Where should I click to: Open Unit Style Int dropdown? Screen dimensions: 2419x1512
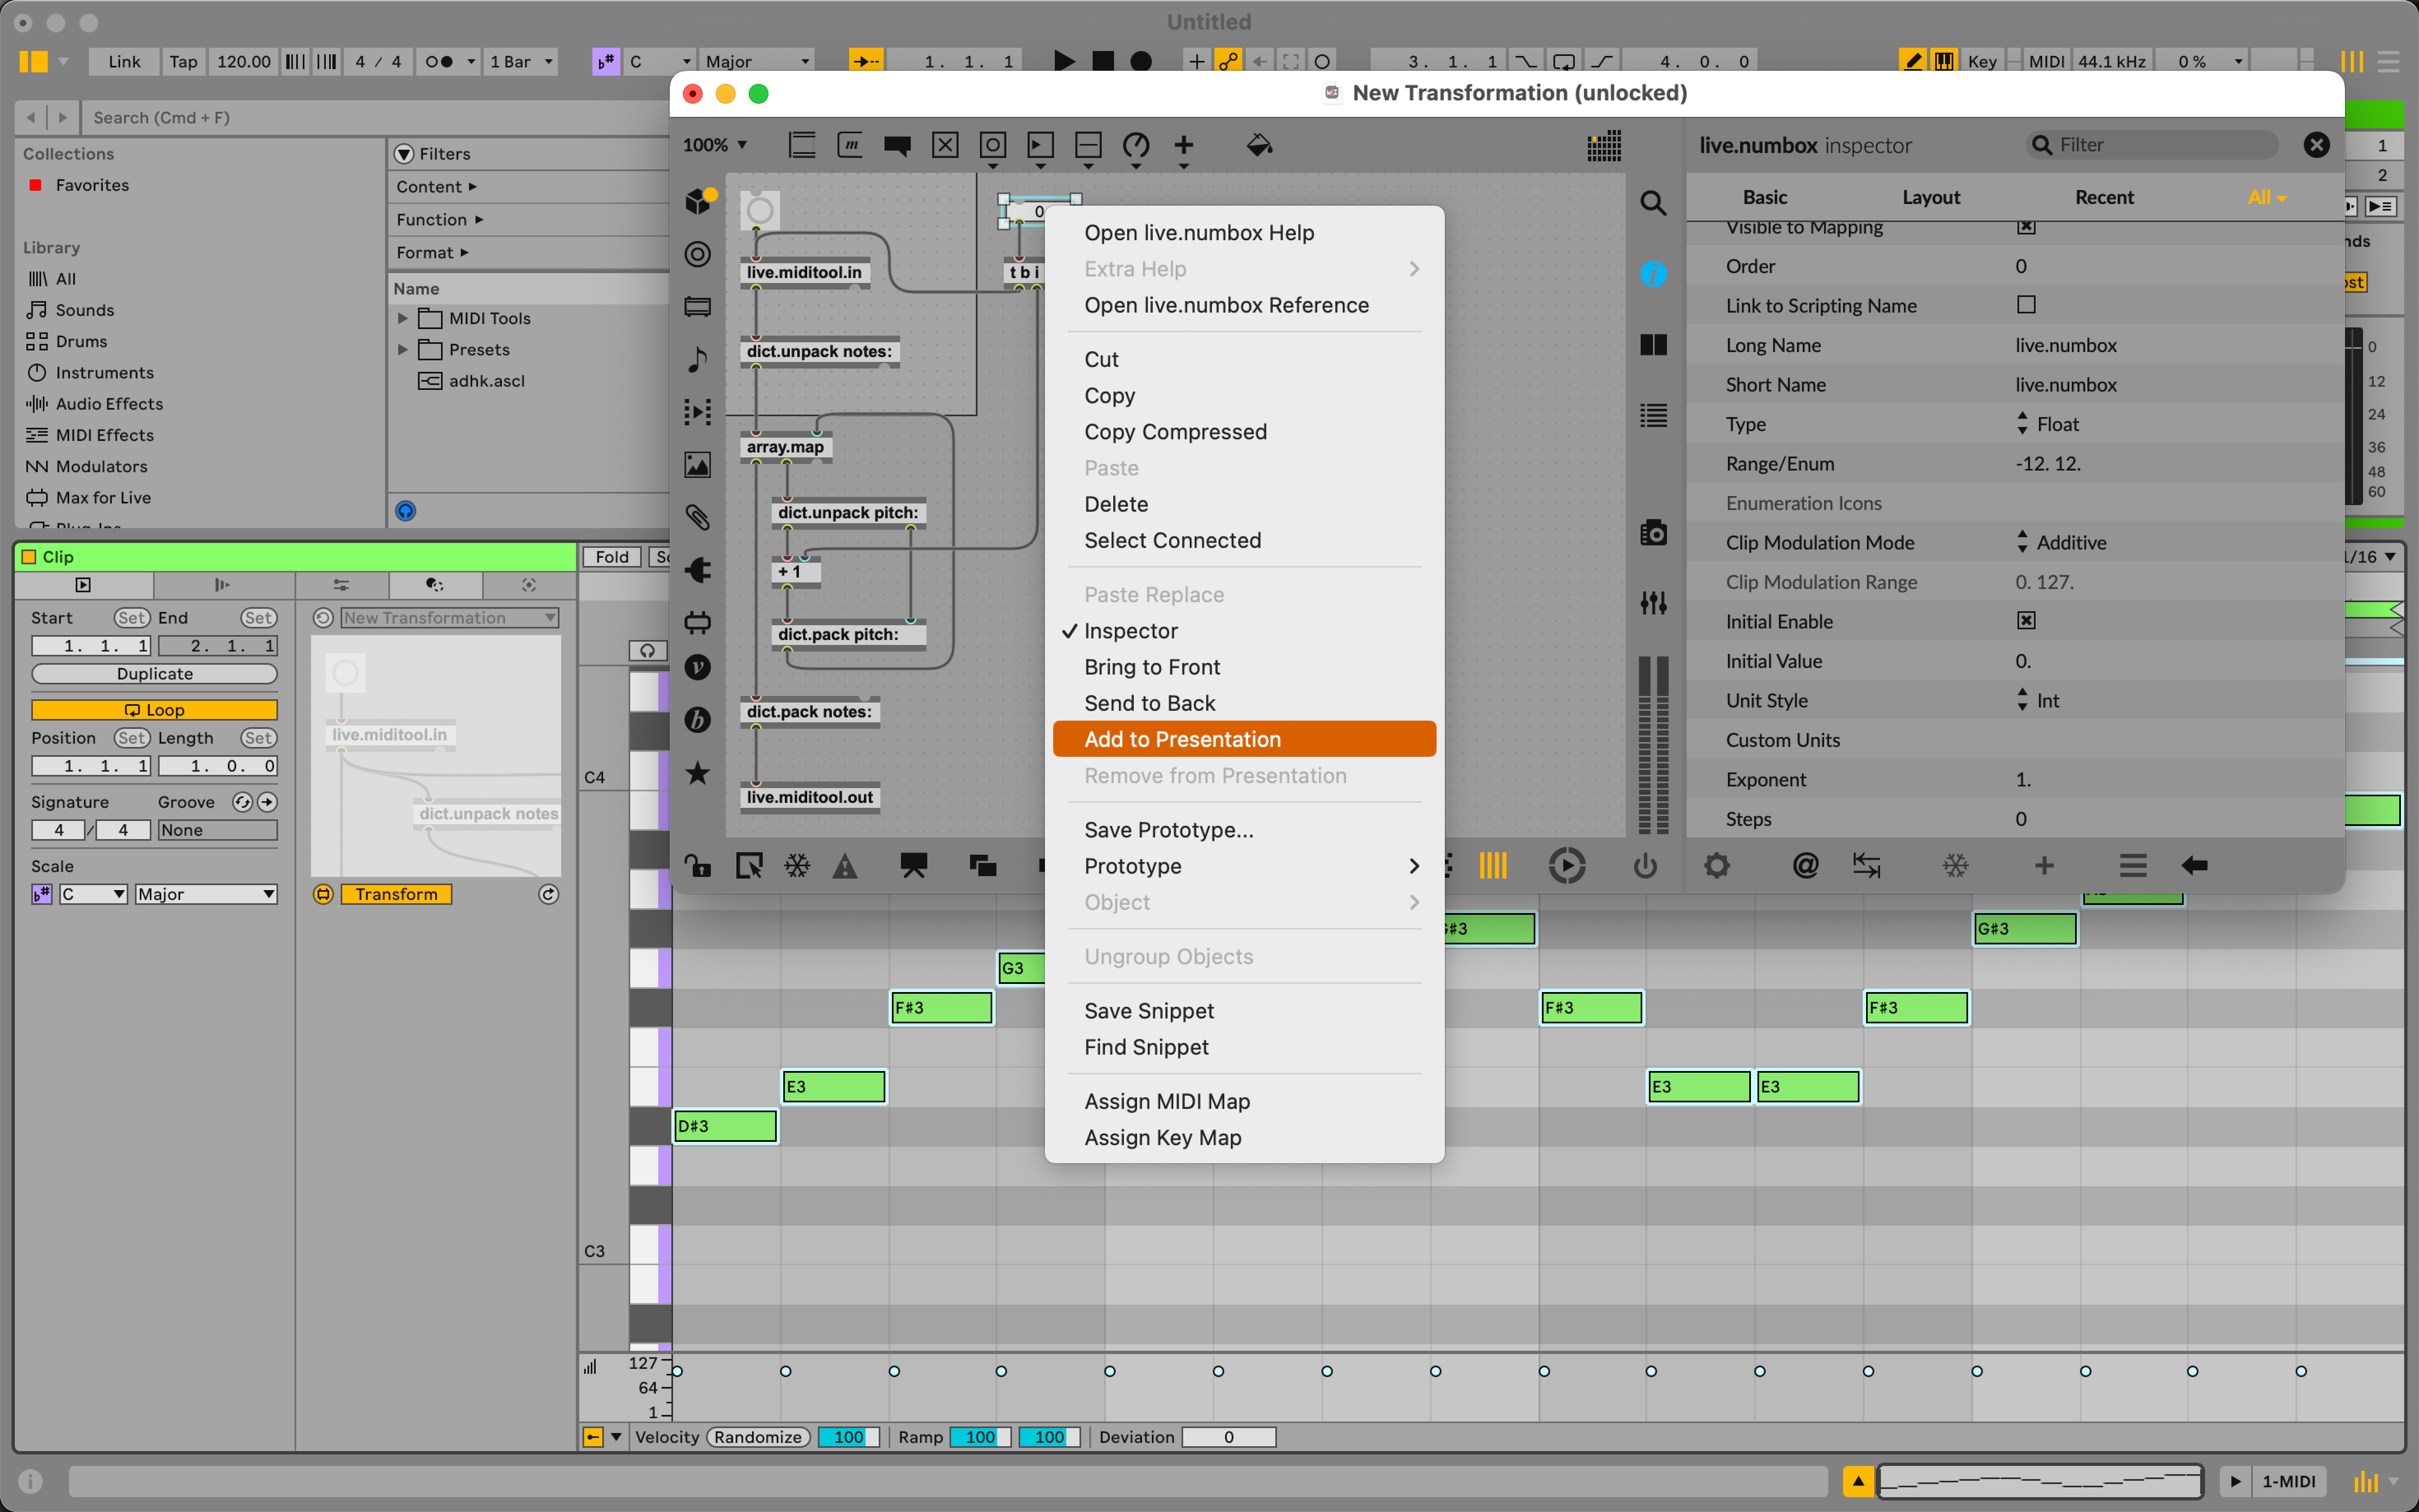pyautogui.click(x=2038, y=701)
